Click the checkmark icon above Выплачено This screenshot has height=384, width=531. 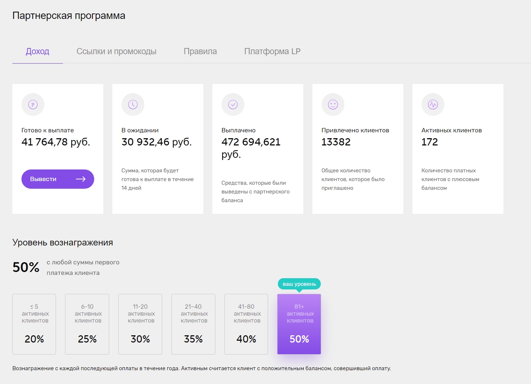(233, 105)
